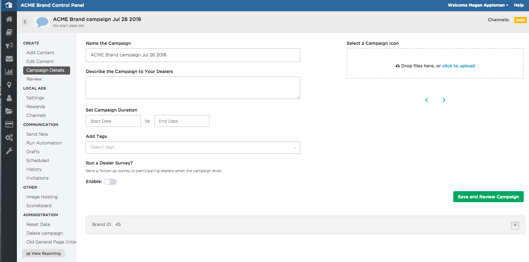
Task: Select Edit Content in the sidebar
Action: click(x=40, y=61)
